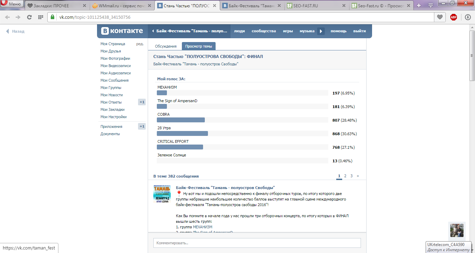Open Моя Страница in sidebar
The height and width of the screenshot is (253, 475).
click(113, 44)
